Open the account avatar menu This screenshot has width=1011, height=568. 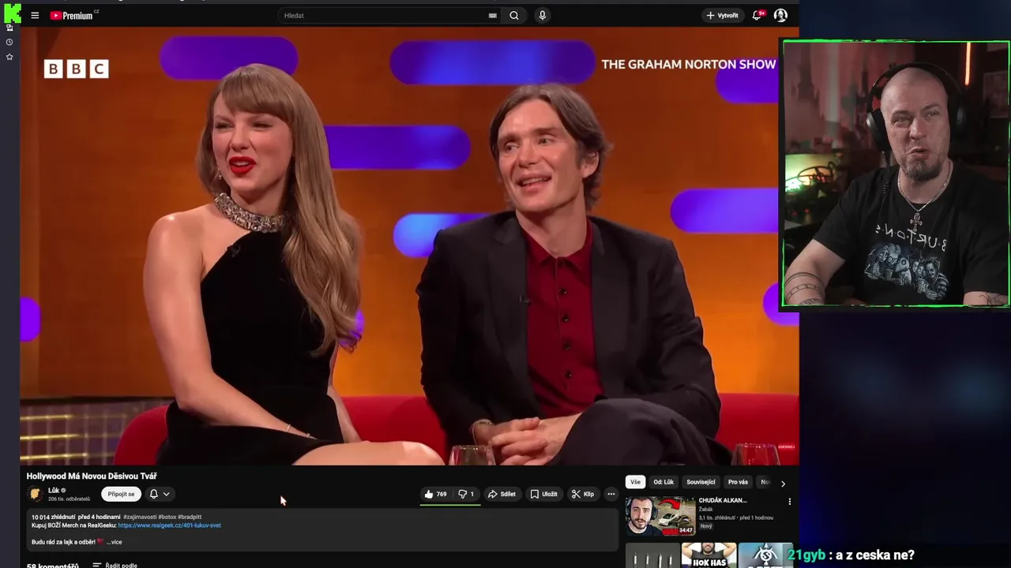tap(780, 15)
